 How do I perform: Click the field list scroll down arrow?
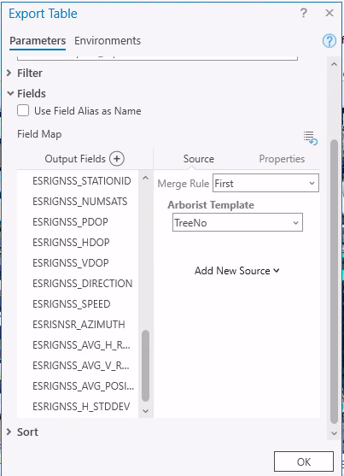[x=146, y=411]
